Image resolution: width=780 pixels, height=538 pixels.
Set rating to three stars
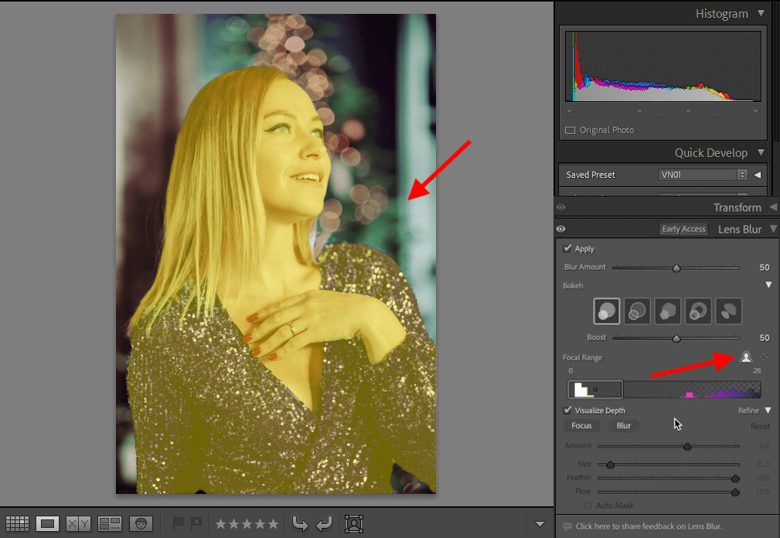pyautogui.click(x=247, y=523)
